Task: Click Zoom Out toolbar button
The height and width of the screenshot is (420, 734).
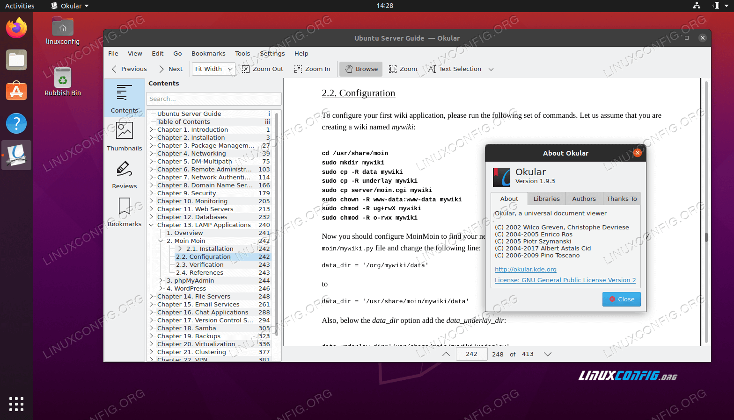Action: (x=263, y=69)
